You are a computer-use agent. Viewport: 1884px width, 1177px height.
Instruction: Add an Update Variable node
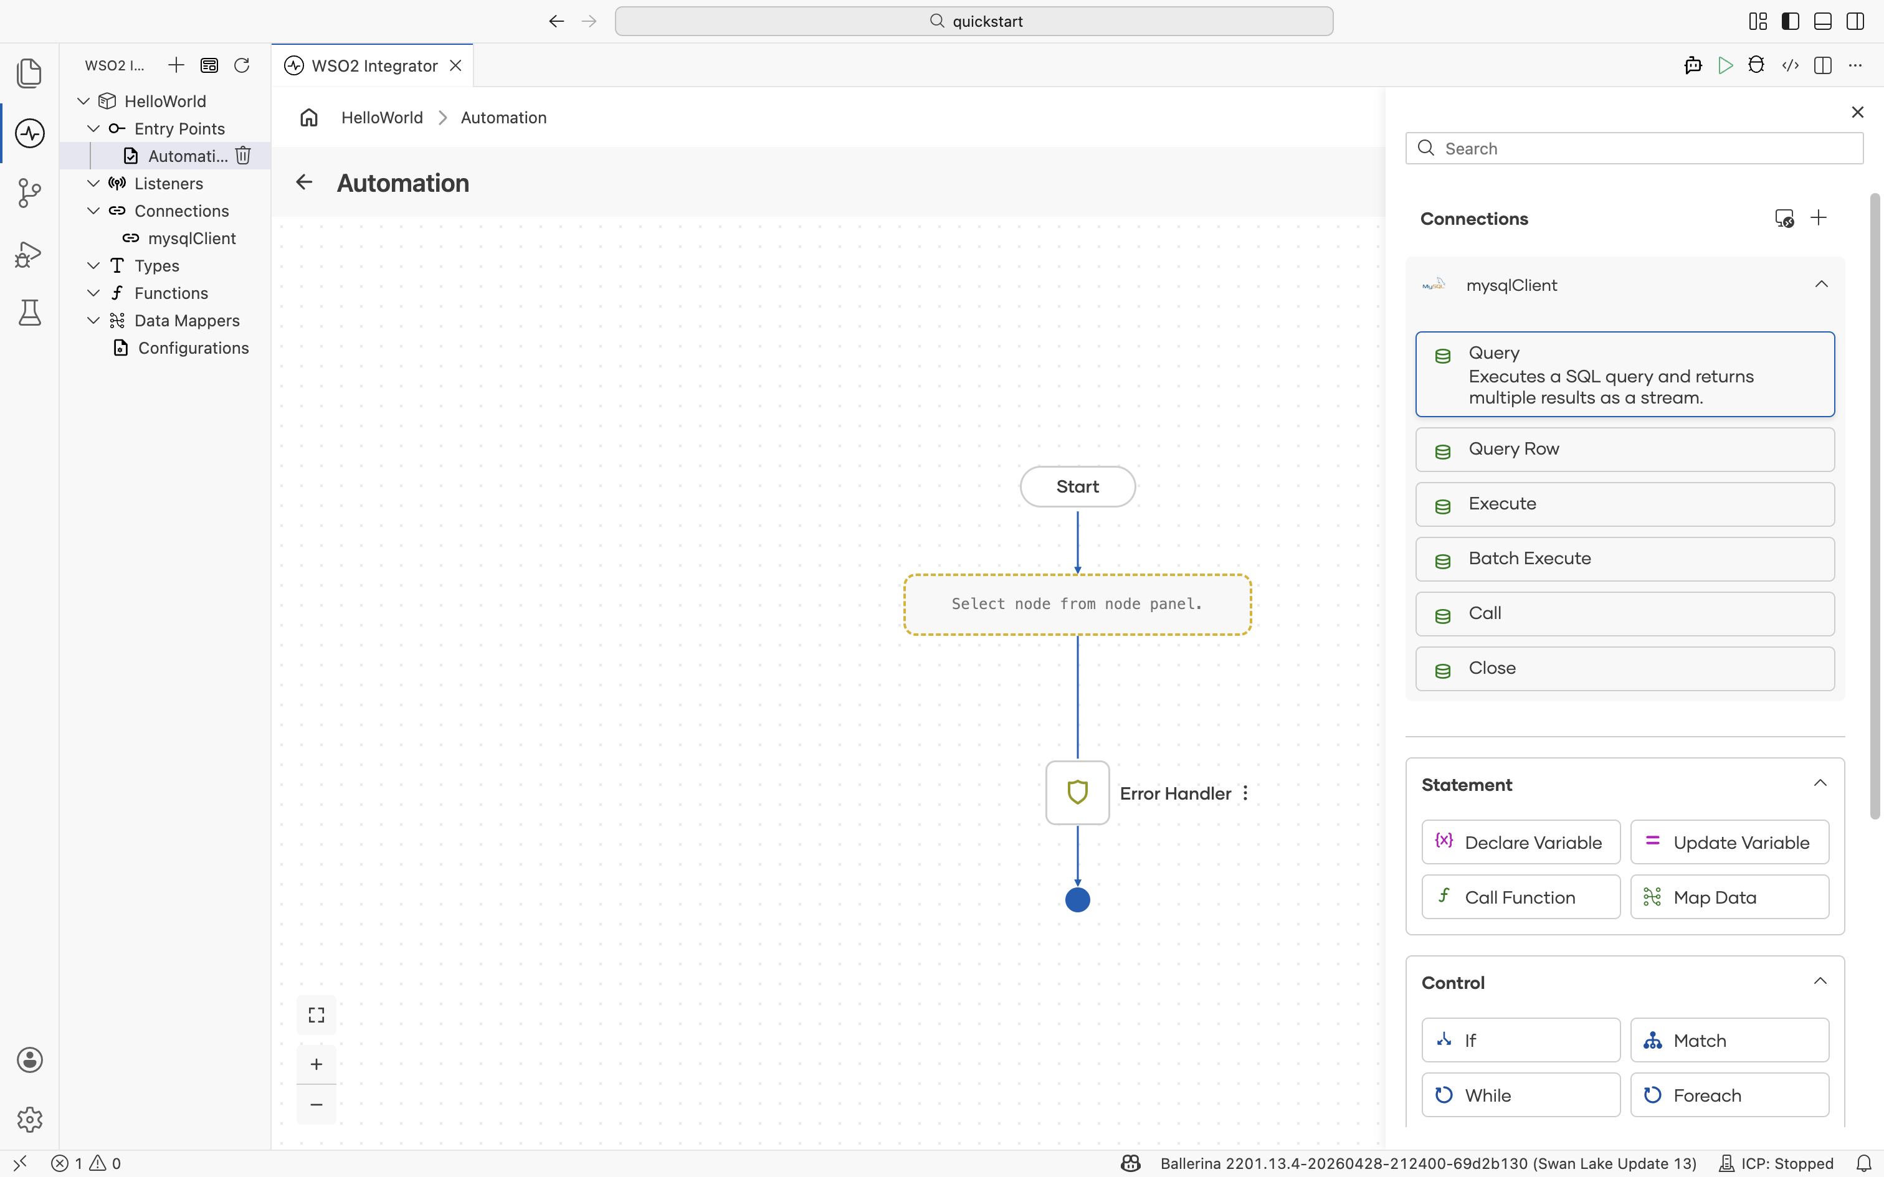click(x=1729, y=842)
